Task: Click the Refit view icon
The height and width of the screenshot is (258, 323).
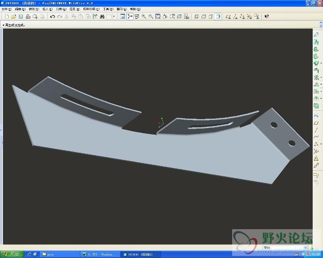Action: 158,16
